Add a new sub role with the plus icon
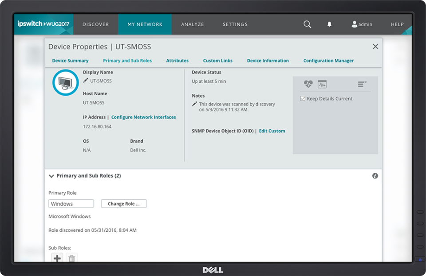The width and height of the screenshot is (426, 276). click(x=57, y=258)
